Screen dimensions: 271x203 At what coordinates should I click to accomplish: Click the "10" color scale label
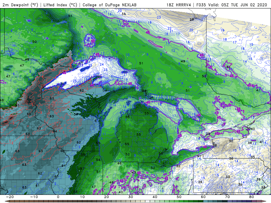pyautogui.click(x=82, y=197)
